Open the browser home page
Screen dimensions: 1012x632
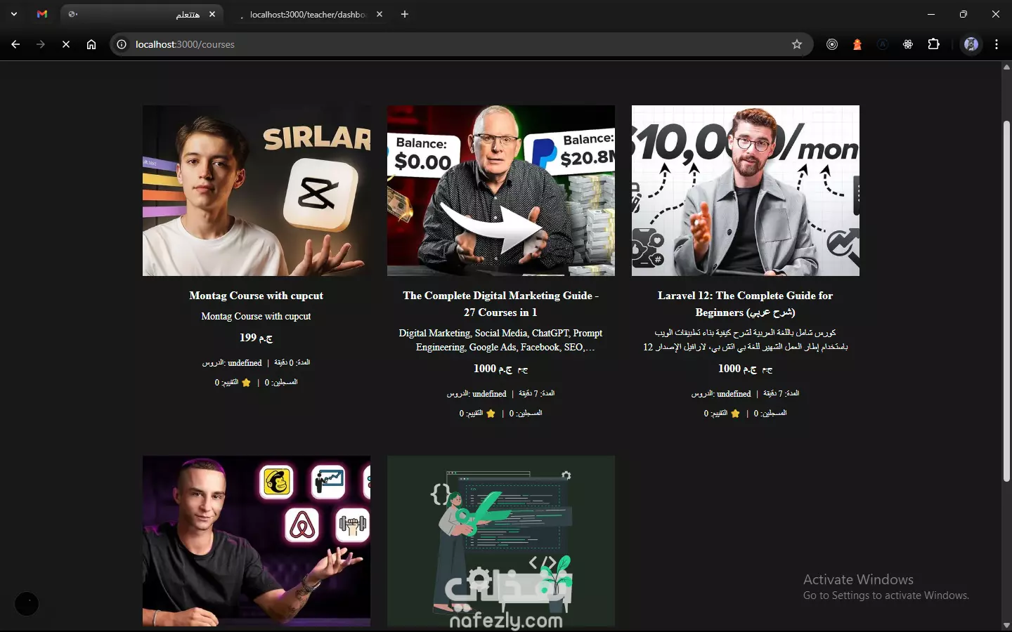pyautogui.click(x=91, y=44)
